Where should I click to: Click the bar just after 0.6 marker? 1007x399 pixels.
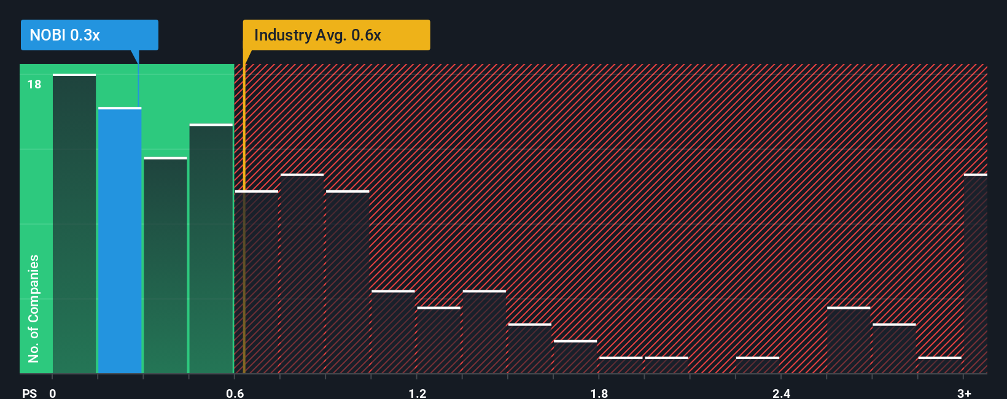coord(257,282)
